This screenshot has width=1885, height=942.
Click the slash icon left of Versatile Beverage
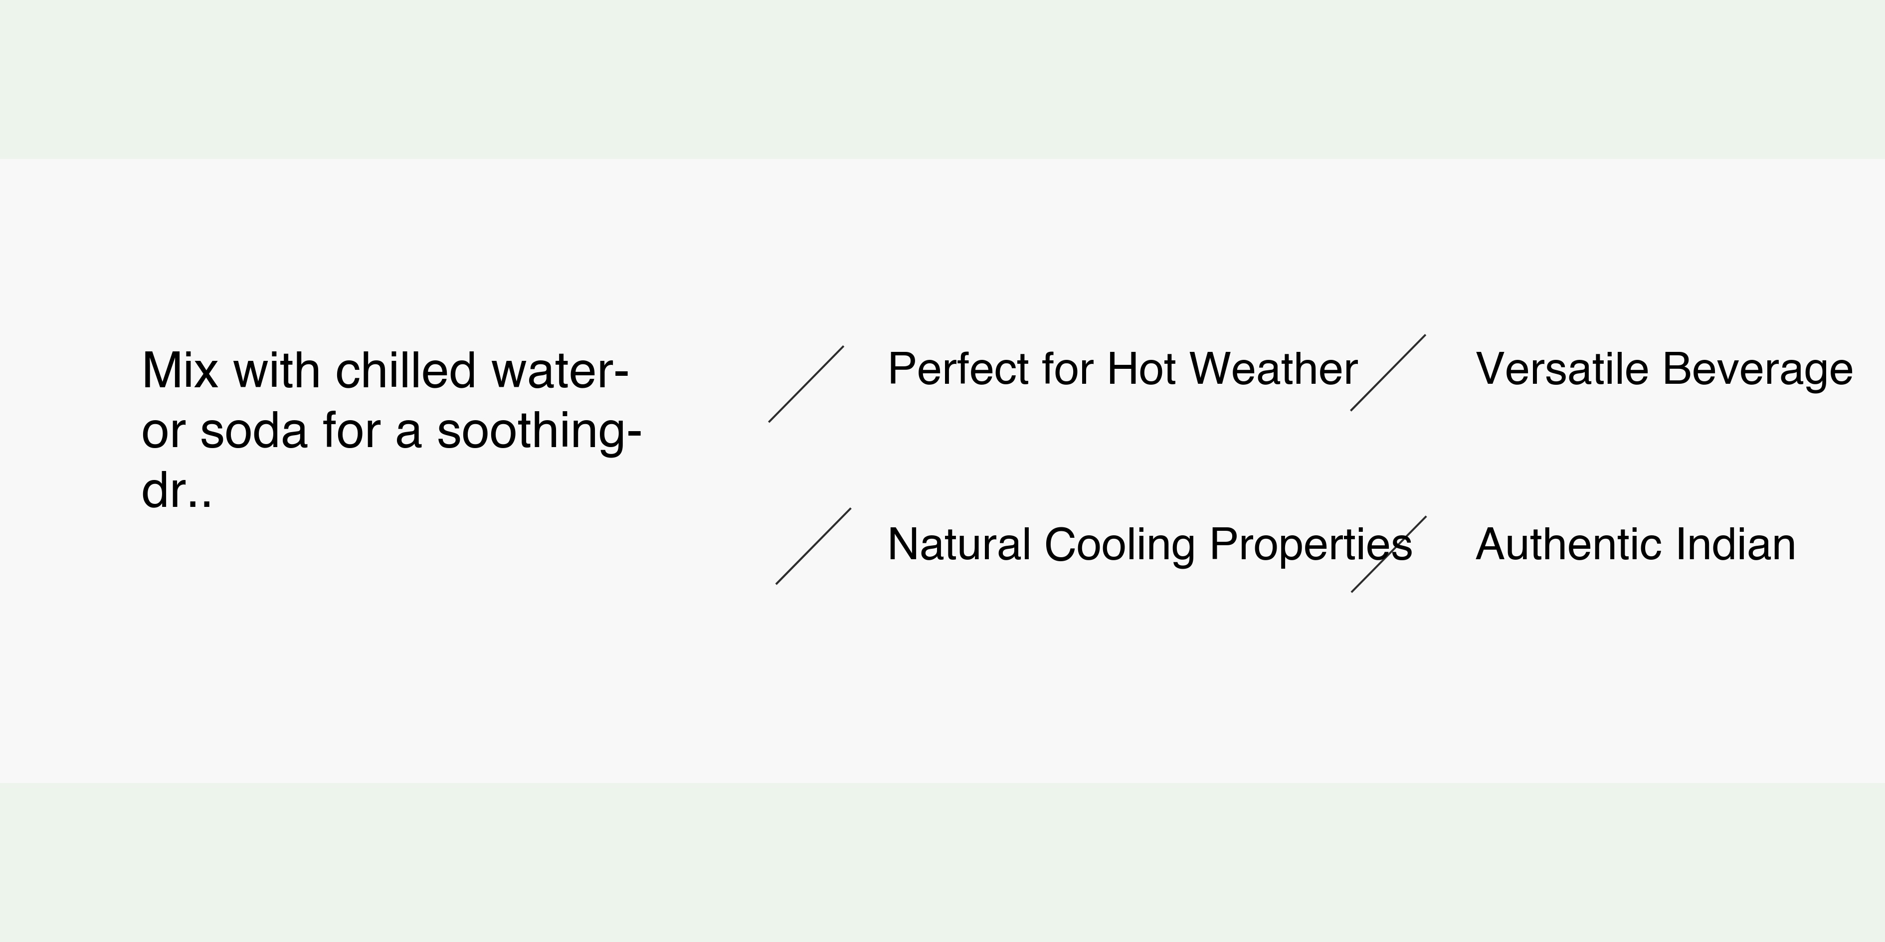1387,373
